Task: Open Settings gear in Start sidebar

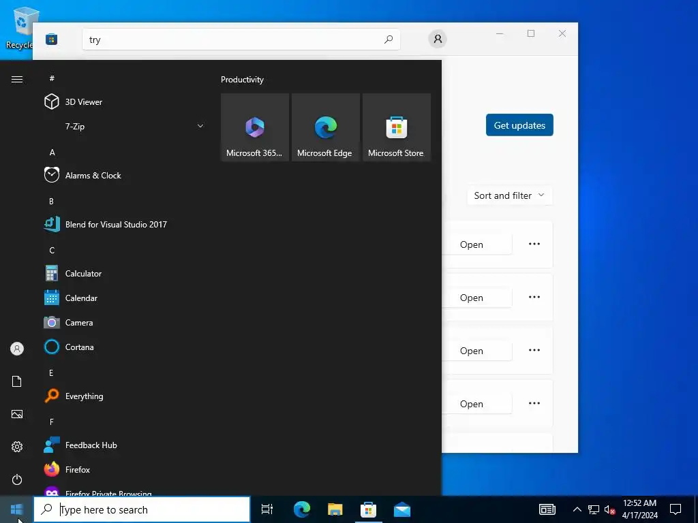Action: tap(17, 447)
